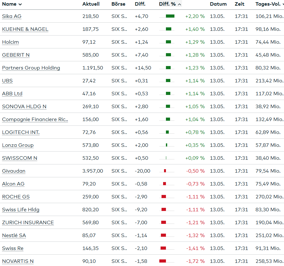This screenshot has height=266, width=284.
Task: Click NOVARTIS N -1,72 % value
Action: (196, 261)
